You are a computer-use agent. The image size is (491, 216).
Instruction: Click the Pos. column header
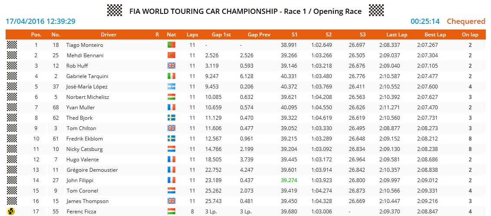pyautogui.click(x=36, y=35)
